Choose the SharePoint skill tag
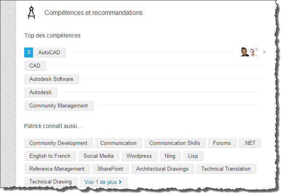 (x=110, y=169)
